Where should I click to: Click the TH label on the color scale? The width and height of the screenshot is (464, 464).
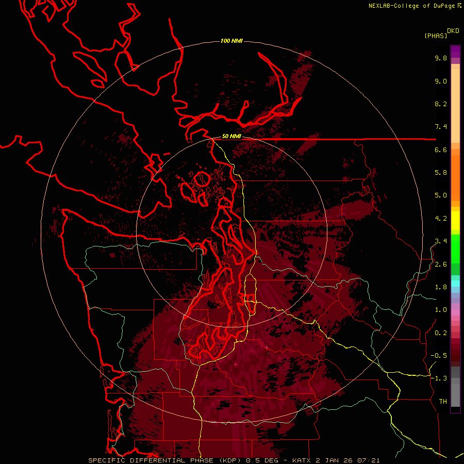443,402
